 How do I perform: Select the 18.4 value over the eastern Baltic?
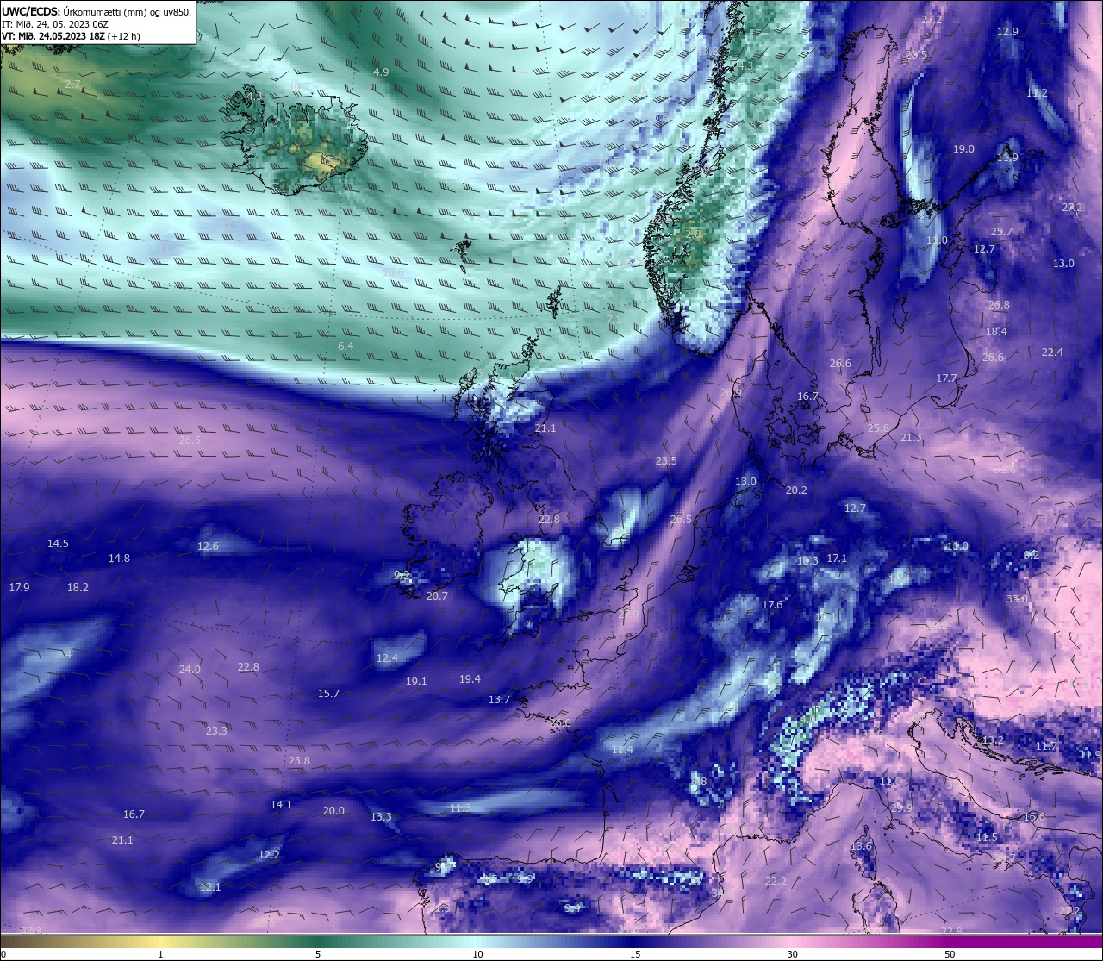click(x=996, y=332)
